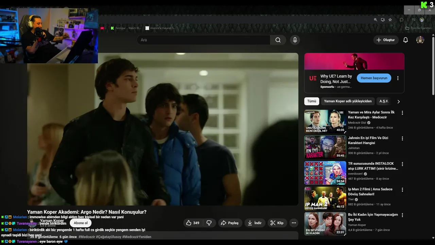435x245 pixels.
Task: Click Tiwi channel name
Action: pyautogui.click(x=351, y=199)
